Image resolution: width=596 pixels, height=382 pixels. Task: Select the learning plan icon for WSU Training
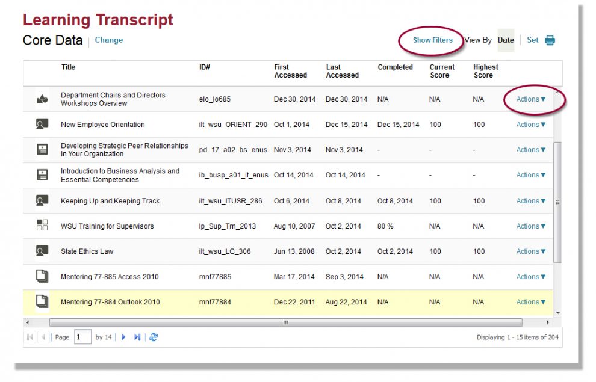[x=42, y=226]
